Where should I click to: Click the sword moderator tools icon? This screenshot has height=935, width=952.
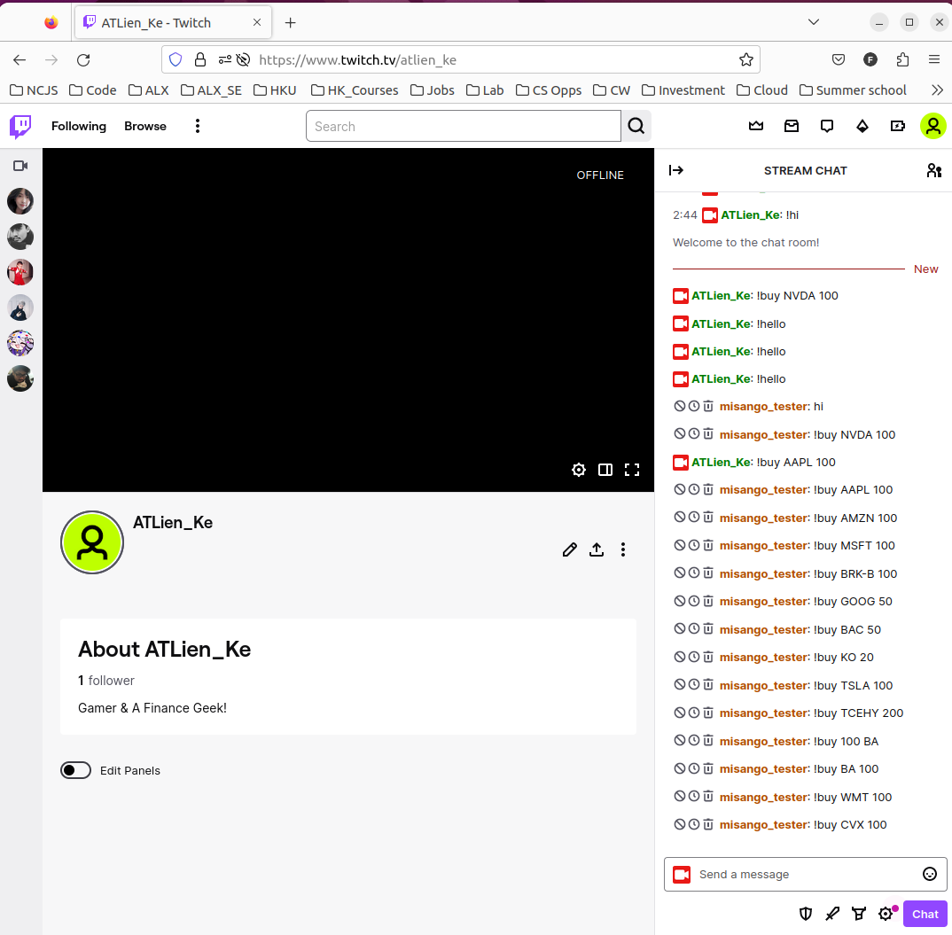tap(832, 914)
